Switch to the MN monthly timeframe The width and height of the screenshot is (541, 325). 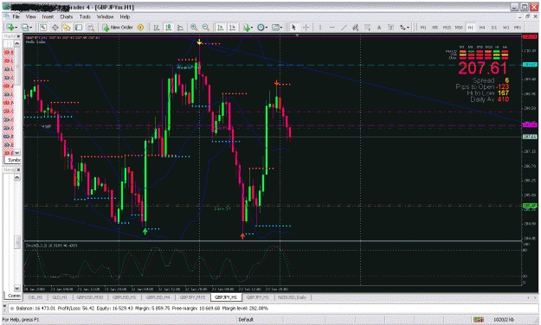[518, 27]
